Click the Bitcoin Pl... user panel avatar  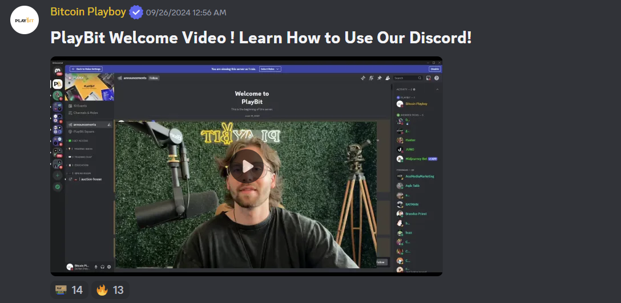click(x=70, y=267)
